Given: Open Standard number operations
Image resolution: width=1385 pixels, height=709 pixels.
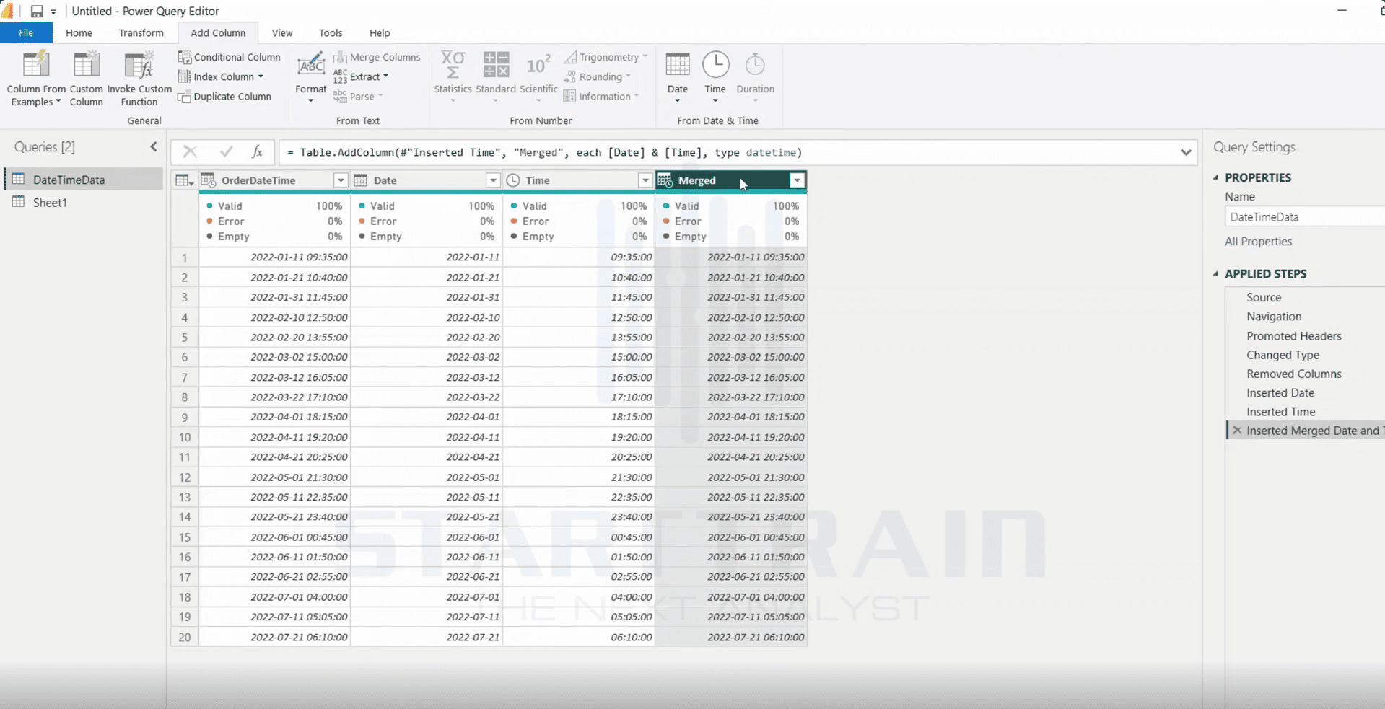Looking at the screenshot, I should pos(496,76).
